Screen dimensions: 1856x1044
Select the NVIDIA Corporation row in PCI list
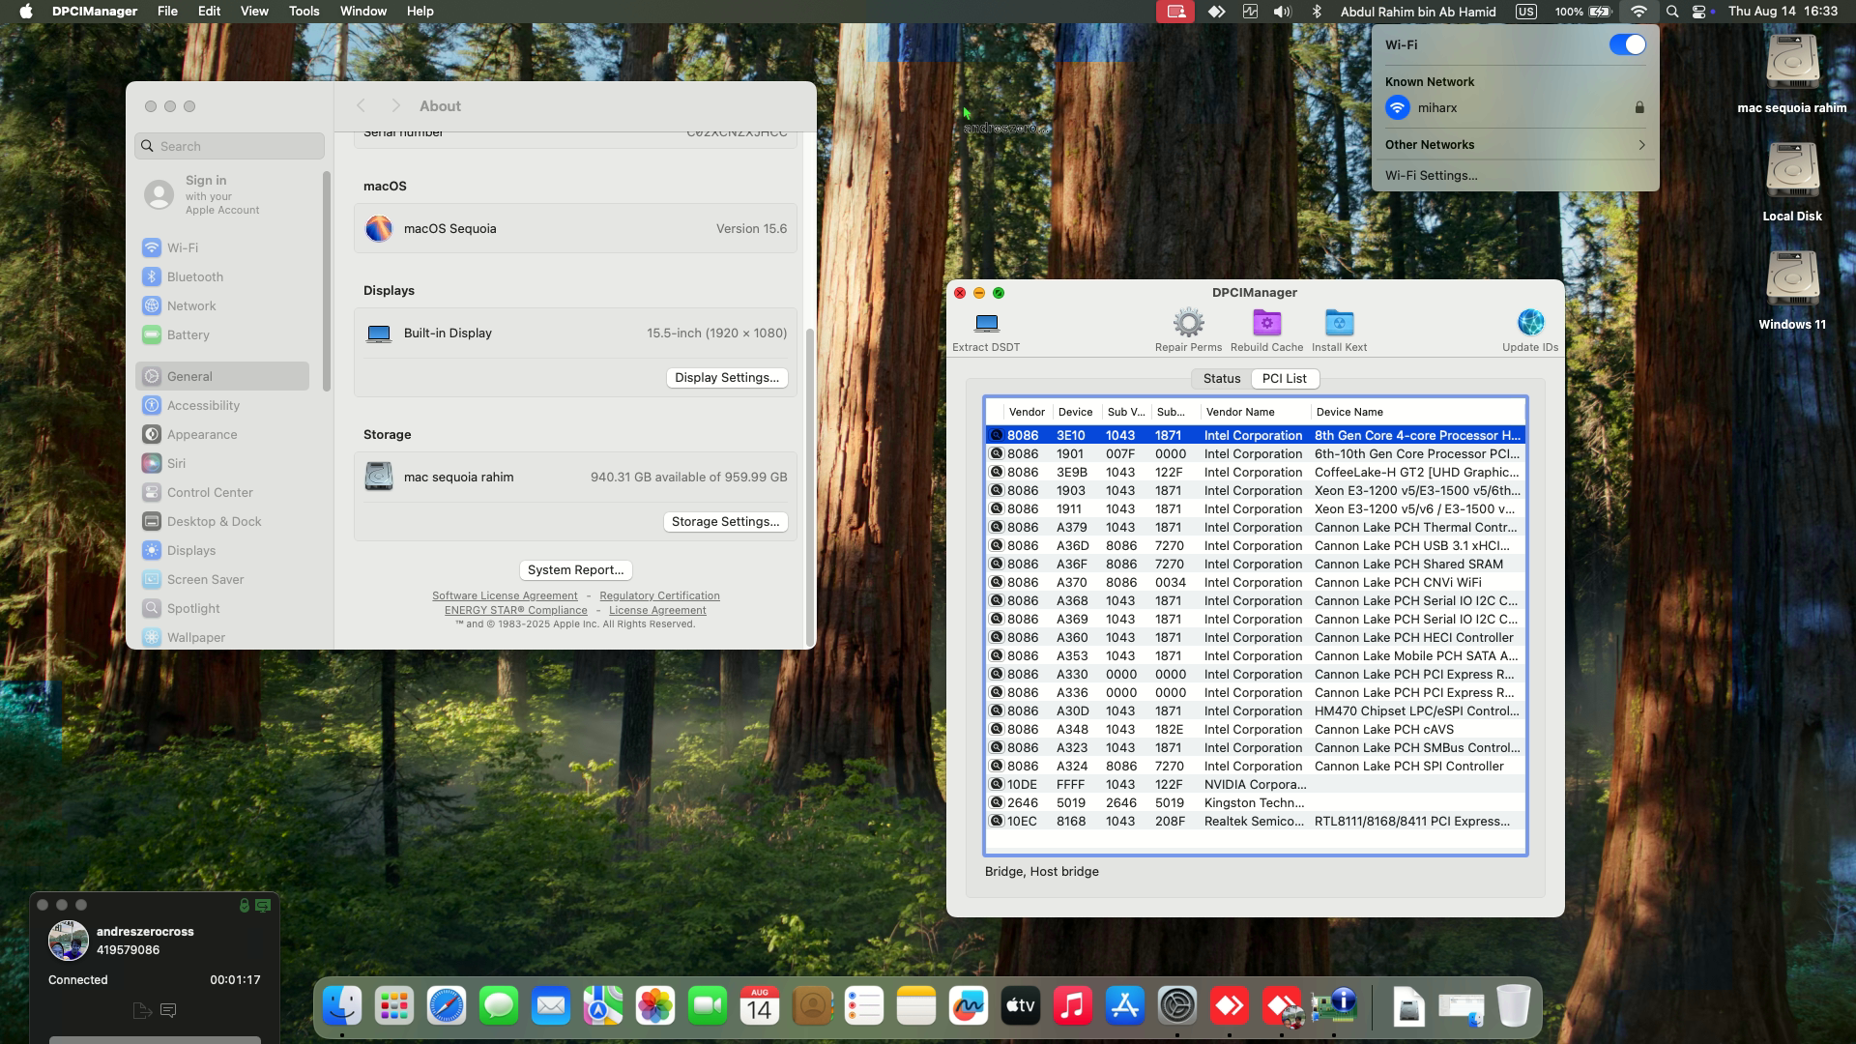click(1256, 785)
